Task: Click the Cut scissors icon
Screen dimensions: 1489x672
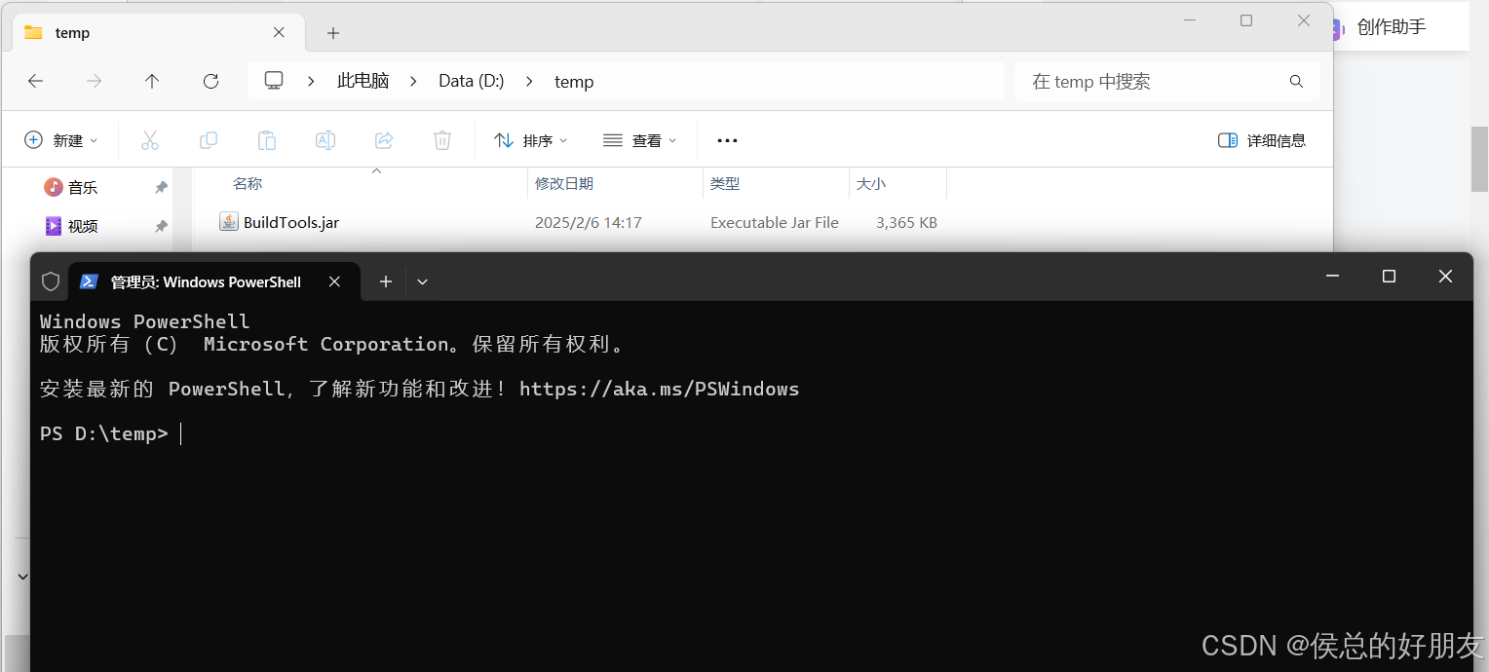Action: click(x=149, y=140)
